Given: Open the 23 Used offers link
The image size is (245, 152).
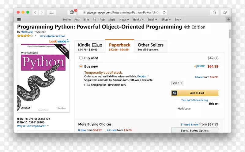Looking at the screenshot, I should (111, 130).
